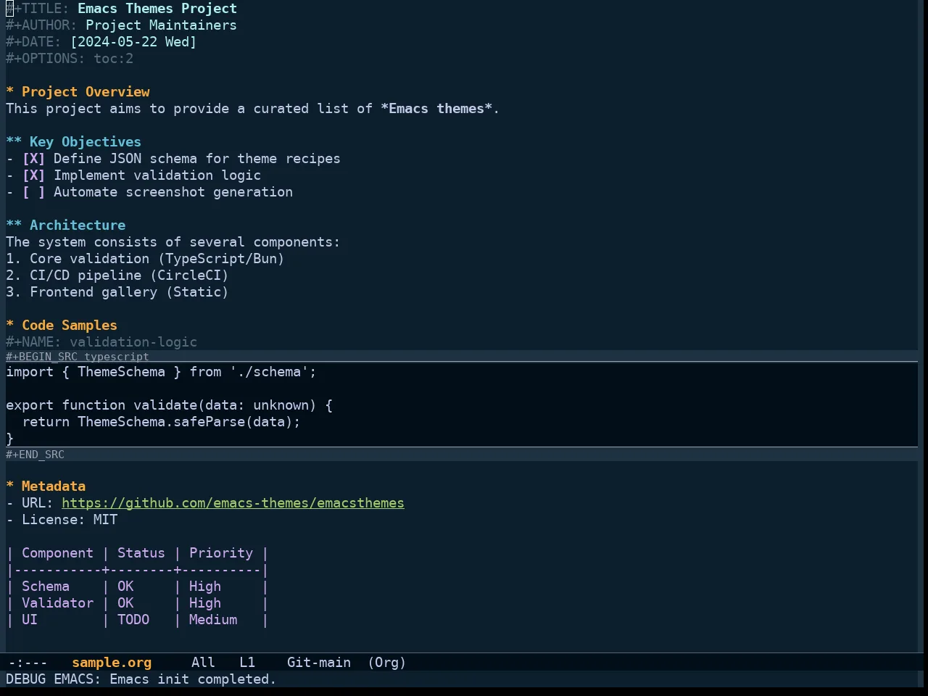Fold the Code Samples heading
This screenshot has width=928, height=696.
click(x=62, y=326)
